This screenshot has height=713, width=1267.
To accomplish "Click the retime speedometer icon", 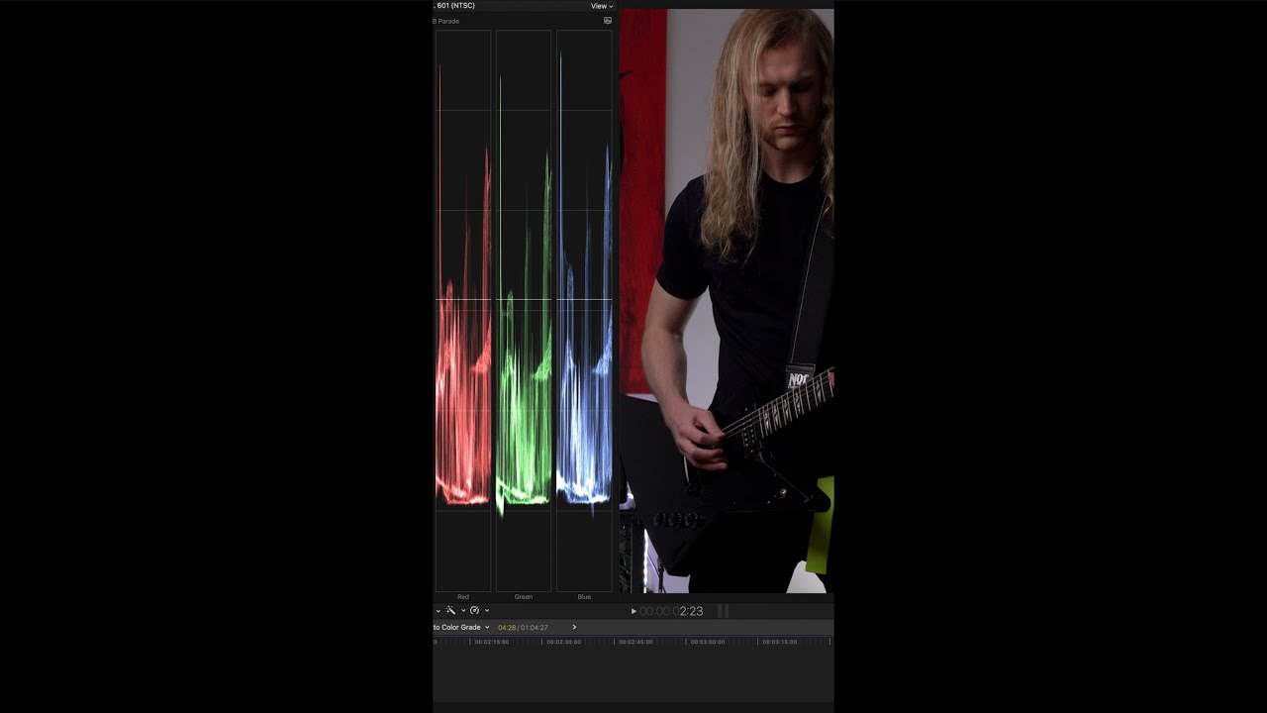I will (474, 611).
